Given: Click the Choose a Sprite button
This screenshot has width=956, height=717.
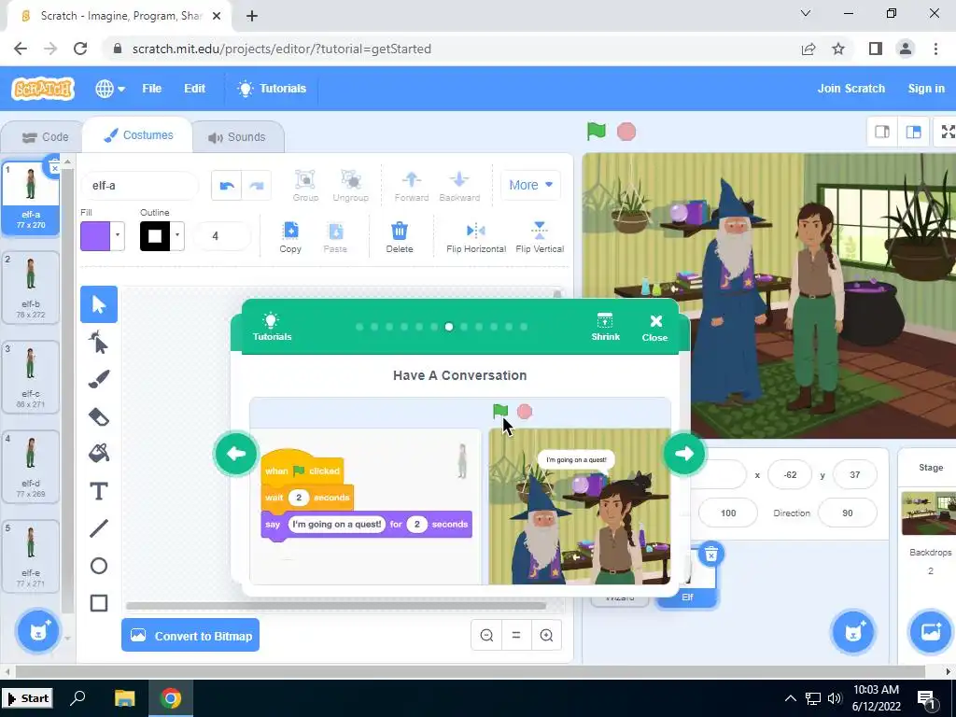Looking at the screenshot, I should [x=853, y=632].
